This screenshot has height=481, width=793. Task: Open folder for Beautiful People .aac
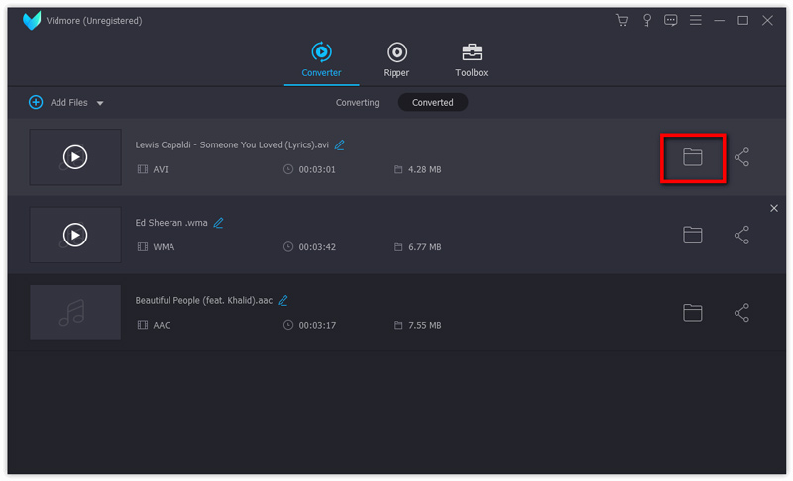pyautogui.click(x=692, y=312)
